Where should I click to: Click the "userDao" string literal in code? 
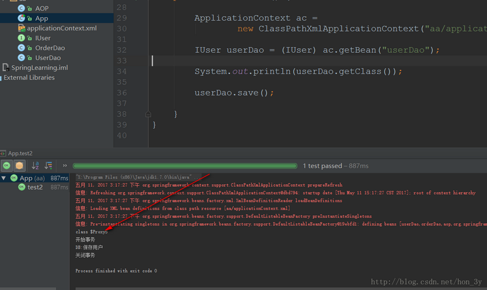[405, 50]
